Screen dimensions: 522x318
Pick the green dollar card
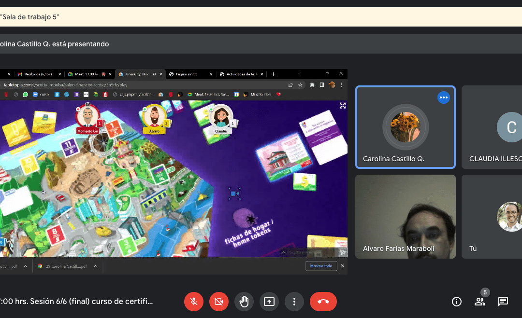tap(304, 182)
